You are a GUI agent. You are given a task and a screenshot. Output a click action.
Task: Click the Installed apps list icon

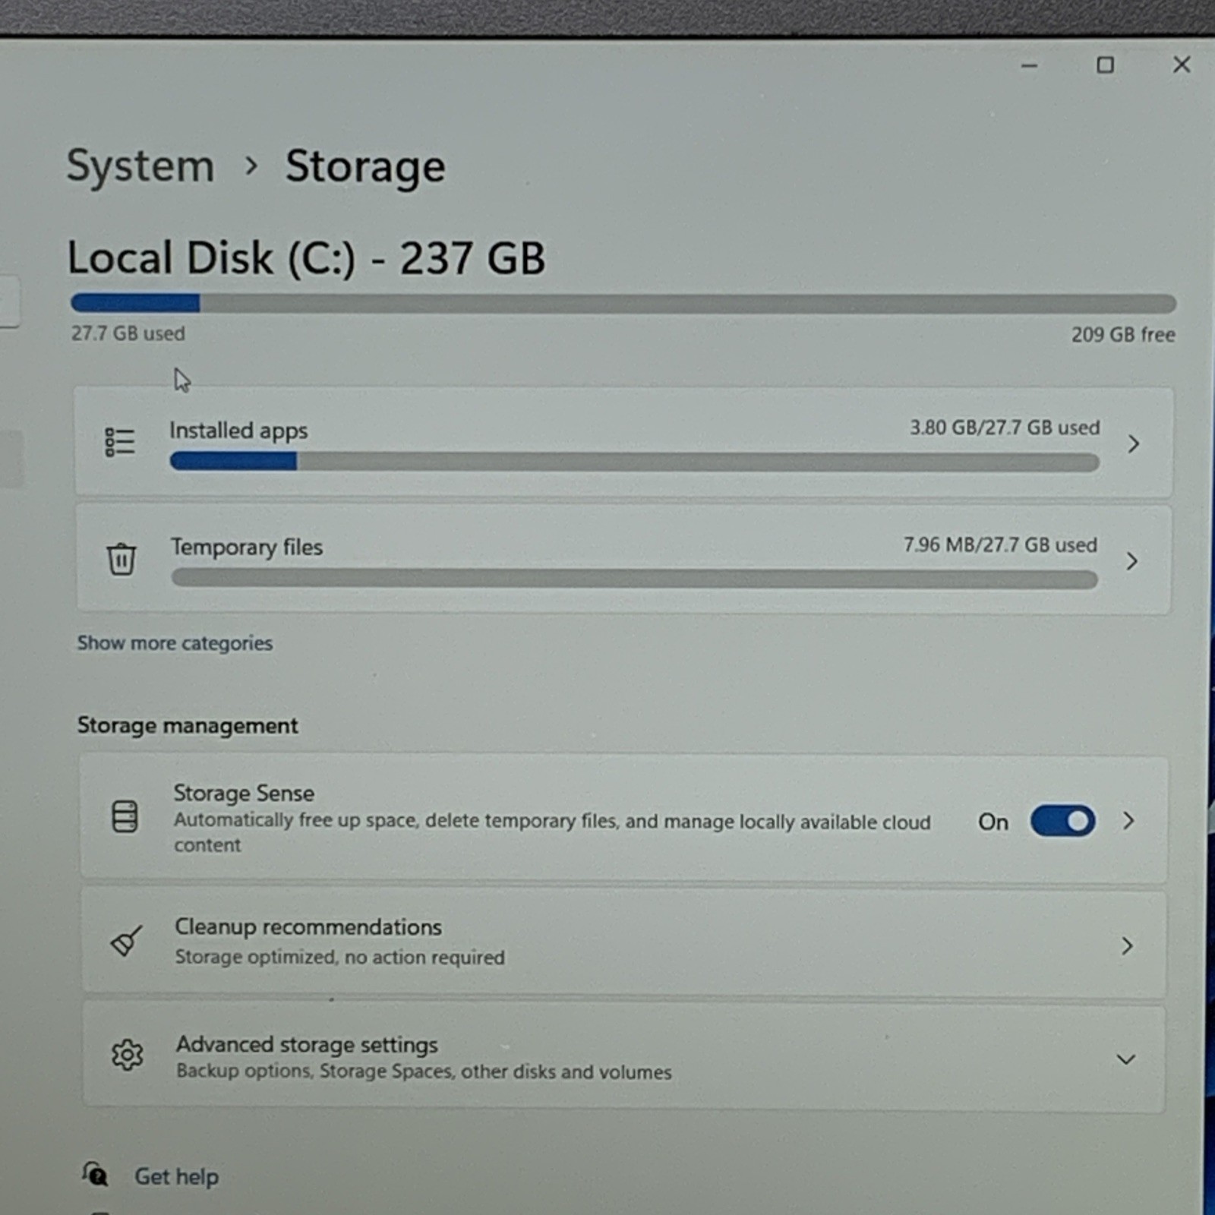pyautogui.click(x=120, y=442)
